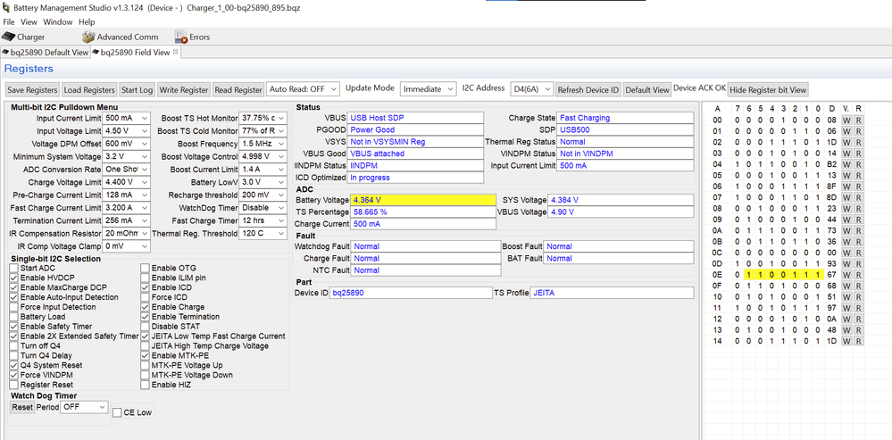The height and width of the screenshot is (440, 892).
Task: Click R button for register 03
Action: [x=858, y=154]
